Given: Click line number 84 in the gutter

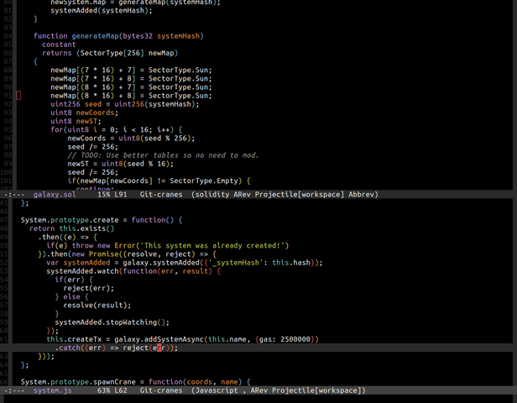Looking at the screenshot, I should point(8,37).
